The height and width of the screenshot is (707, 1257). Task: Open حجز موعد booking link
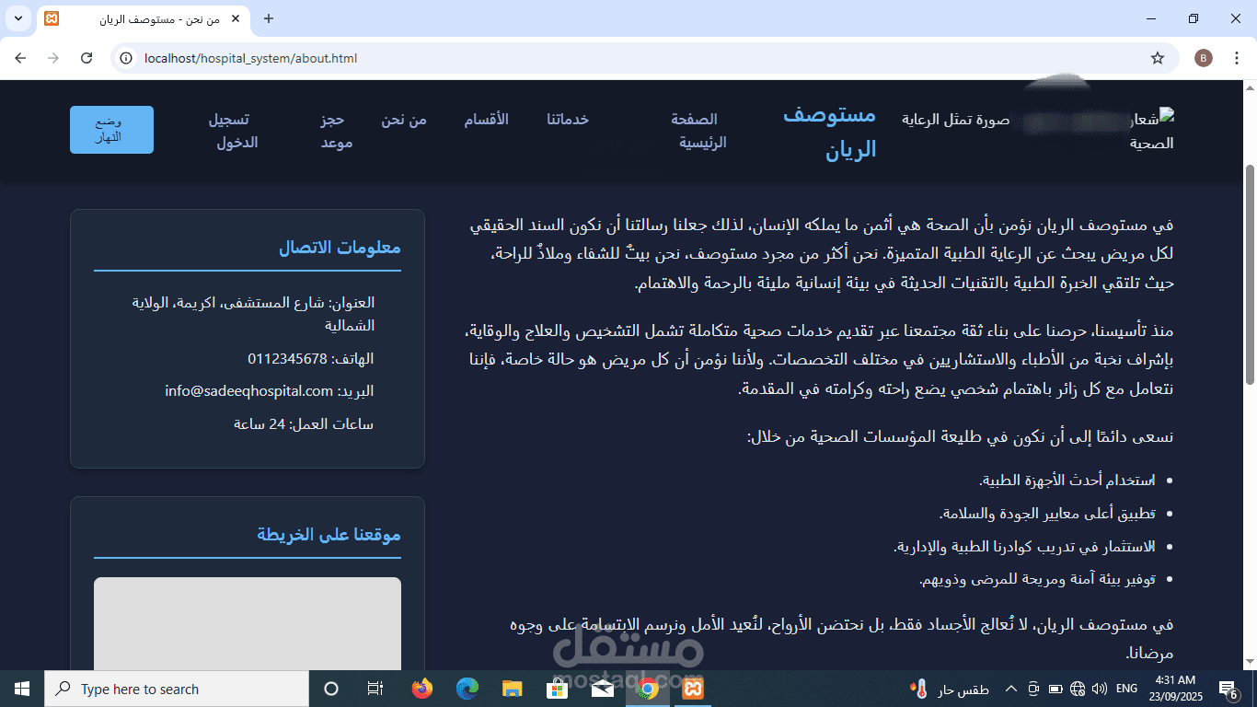click(336, 131)
